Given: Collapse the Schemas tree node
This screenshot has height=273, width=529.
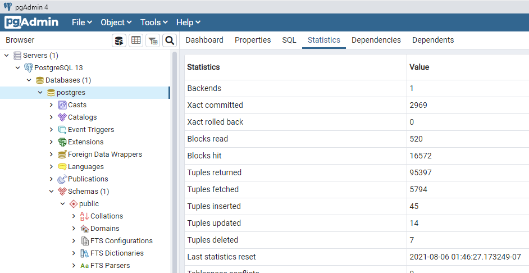Looking at the screenshot, I should [51, 192].
